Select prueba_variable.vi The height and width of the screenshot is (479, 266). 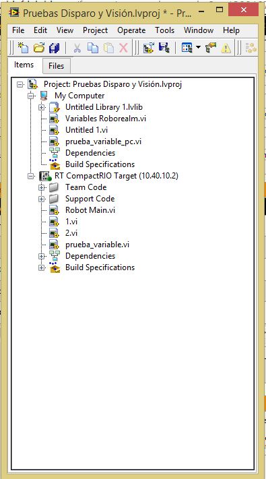tap(97, 245)
